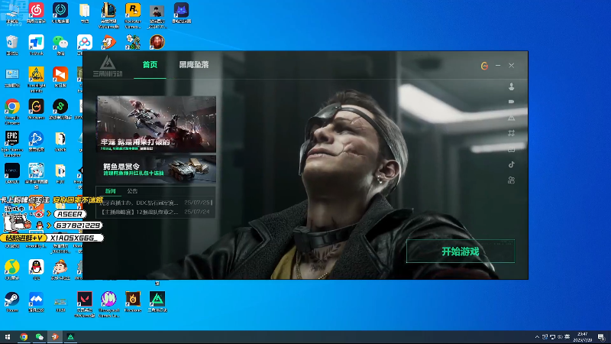Open Chrome from the taskbar
This screenshot has width=611, height=344.
(x=24, y=337)
